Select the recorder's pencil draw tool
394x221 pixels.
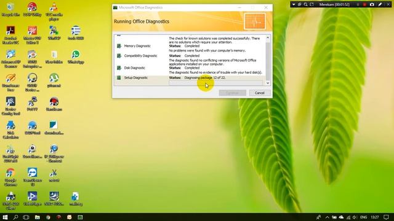point(380,4)
